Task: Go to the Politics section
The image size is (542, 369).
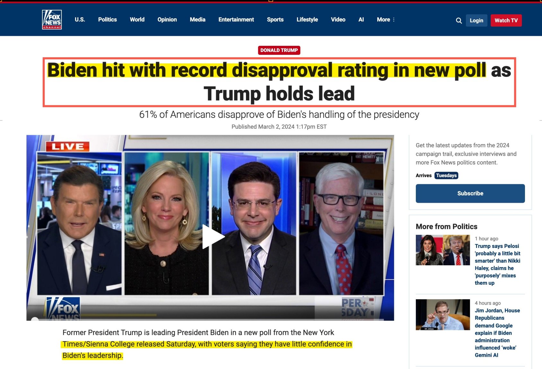Action: (x=108, y=20)
